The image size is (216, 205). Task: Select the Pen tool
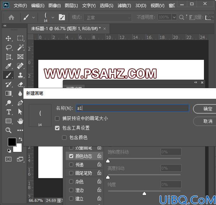click(x=20, y=103)
